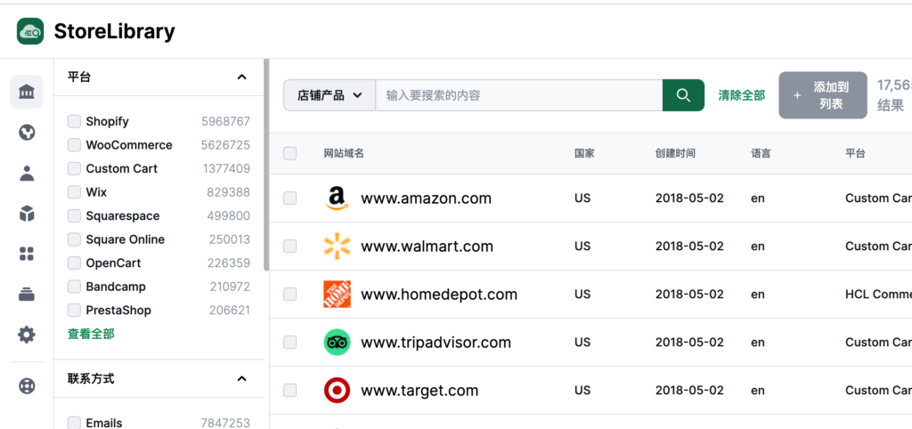Check the Square Online platform filter

point(74,239)
